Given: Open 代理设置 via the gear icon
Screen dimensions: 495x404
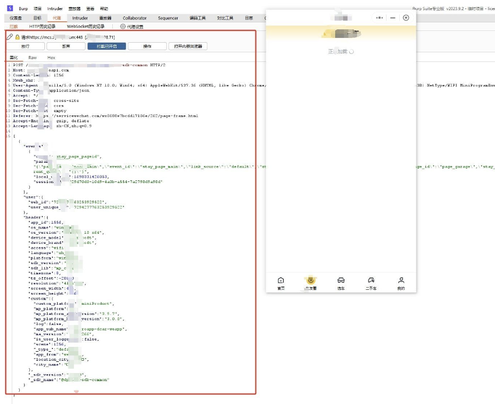Looking at the screenshot, I should pos(123,26).
